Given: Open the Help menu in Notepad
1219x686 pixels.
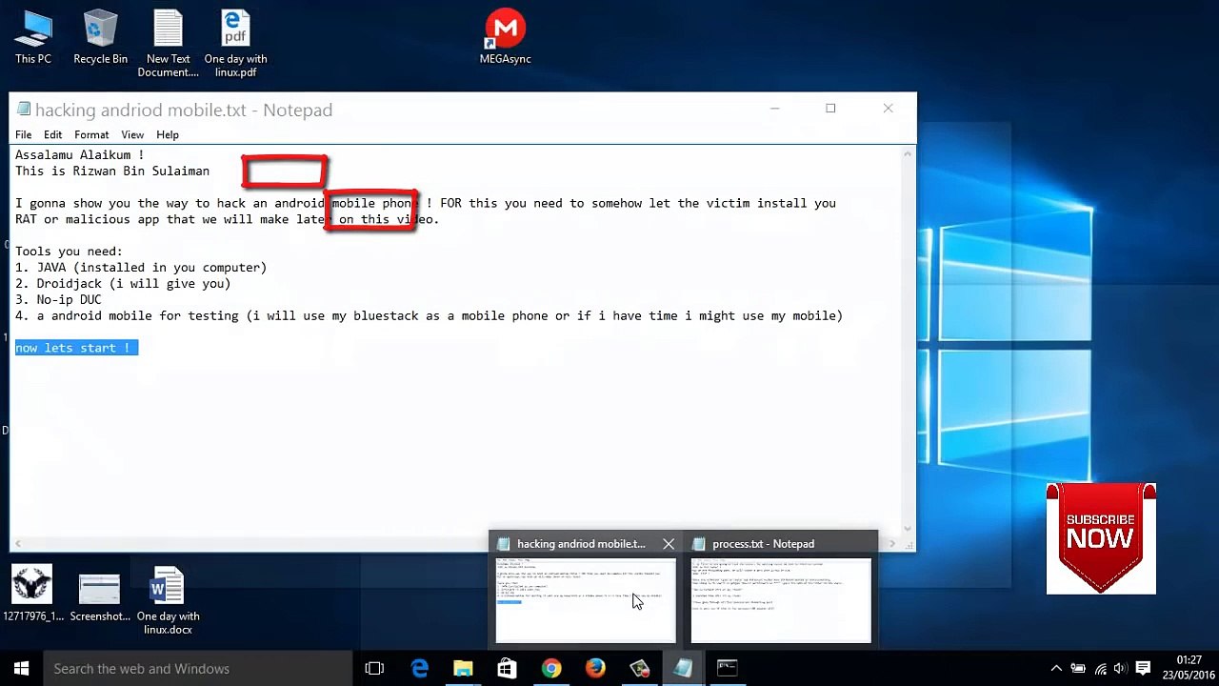Looking at the screenshot, I should pos(168,135).
